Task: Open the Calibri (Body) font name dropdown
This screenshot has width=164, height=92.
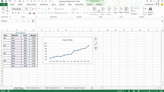Action: [25, 9]
